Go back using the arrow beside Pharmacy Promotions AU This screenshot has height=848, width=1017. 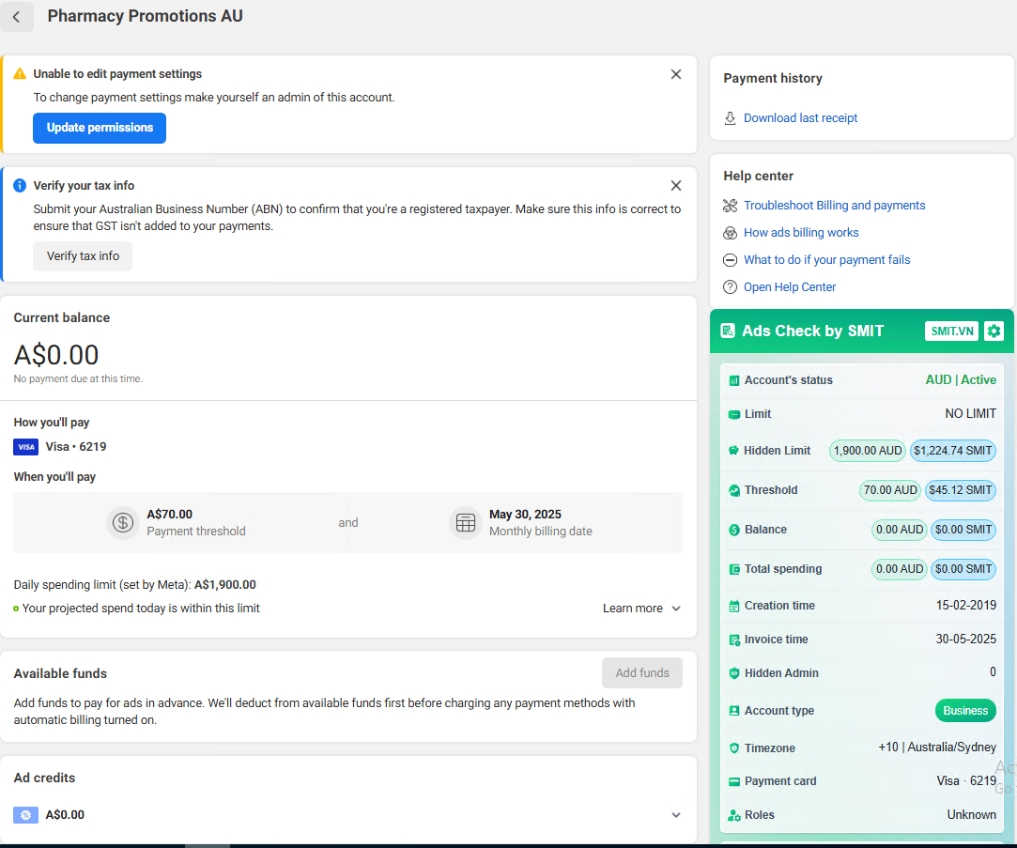pos(16,17)
